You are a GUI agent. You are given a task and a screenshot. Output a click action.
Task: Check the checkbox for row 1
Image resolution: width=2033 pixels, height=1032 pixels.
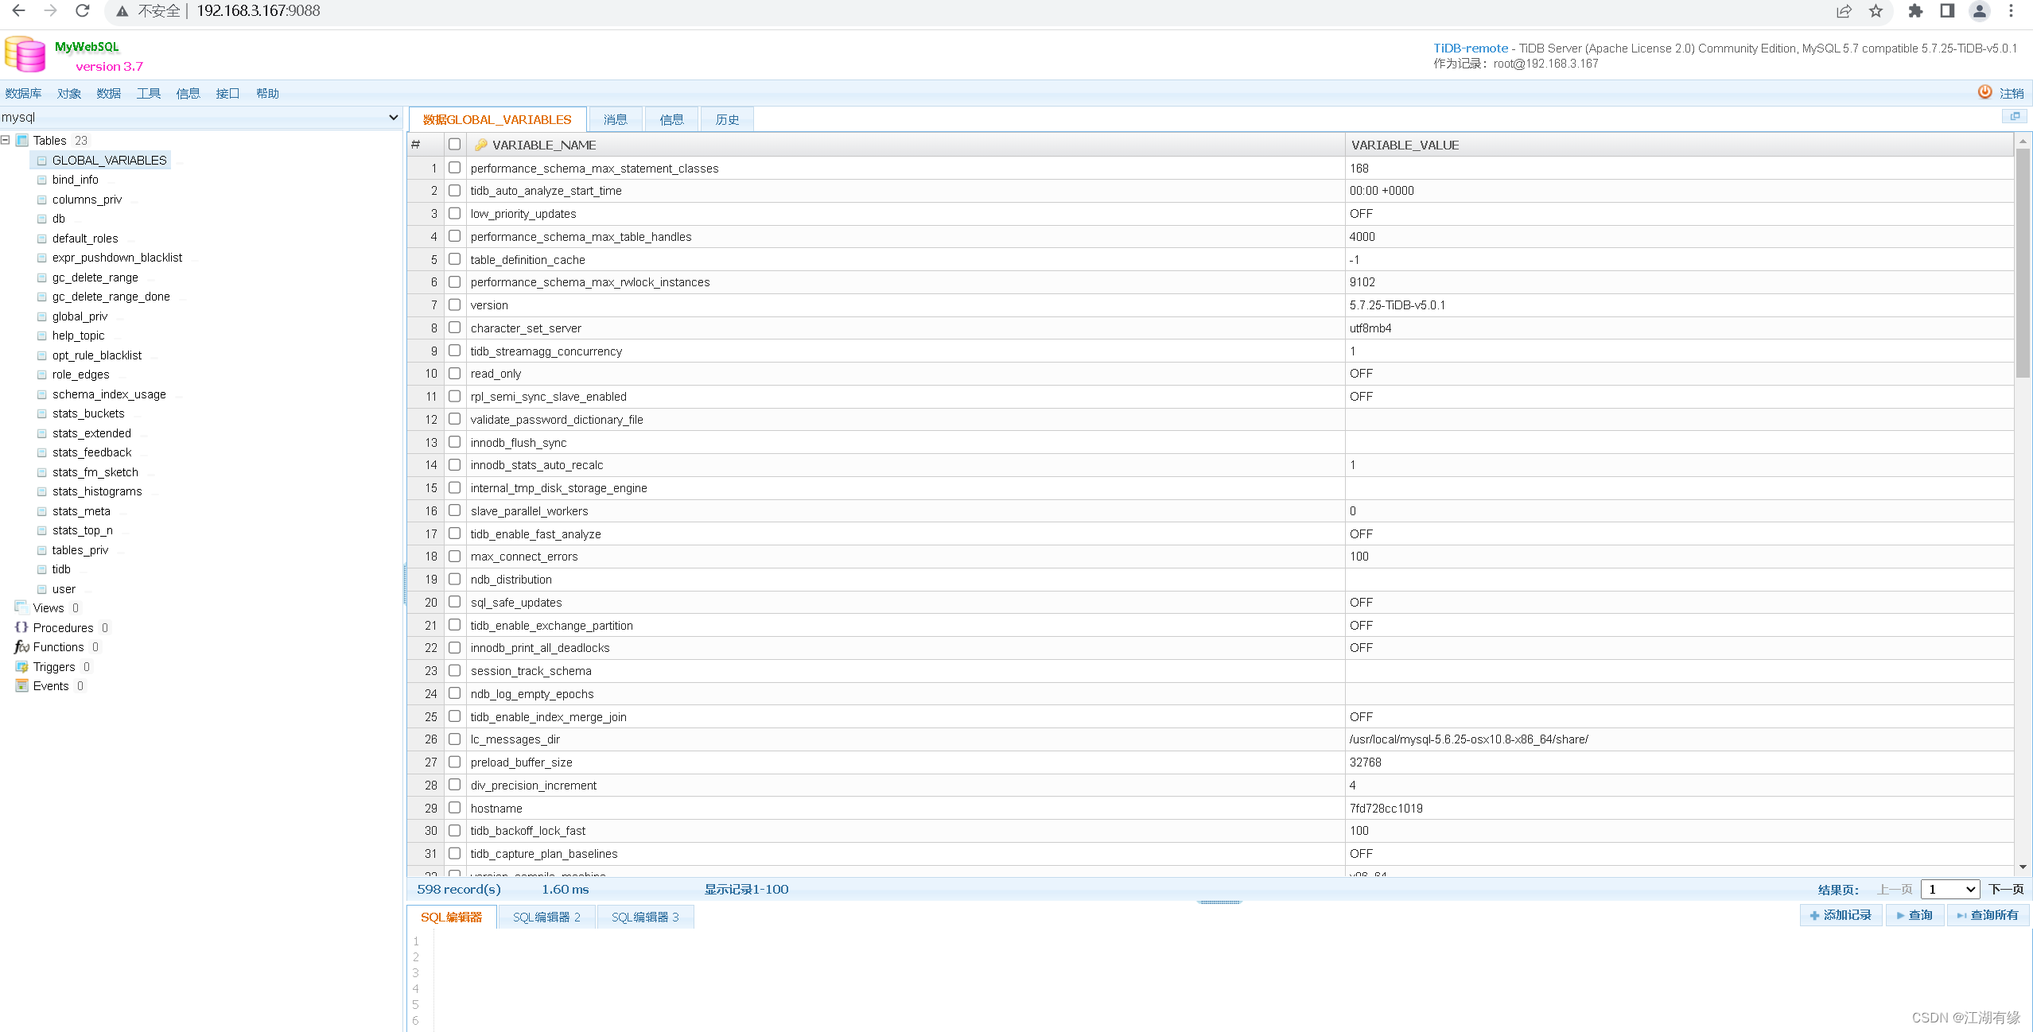tap(454, 168)
